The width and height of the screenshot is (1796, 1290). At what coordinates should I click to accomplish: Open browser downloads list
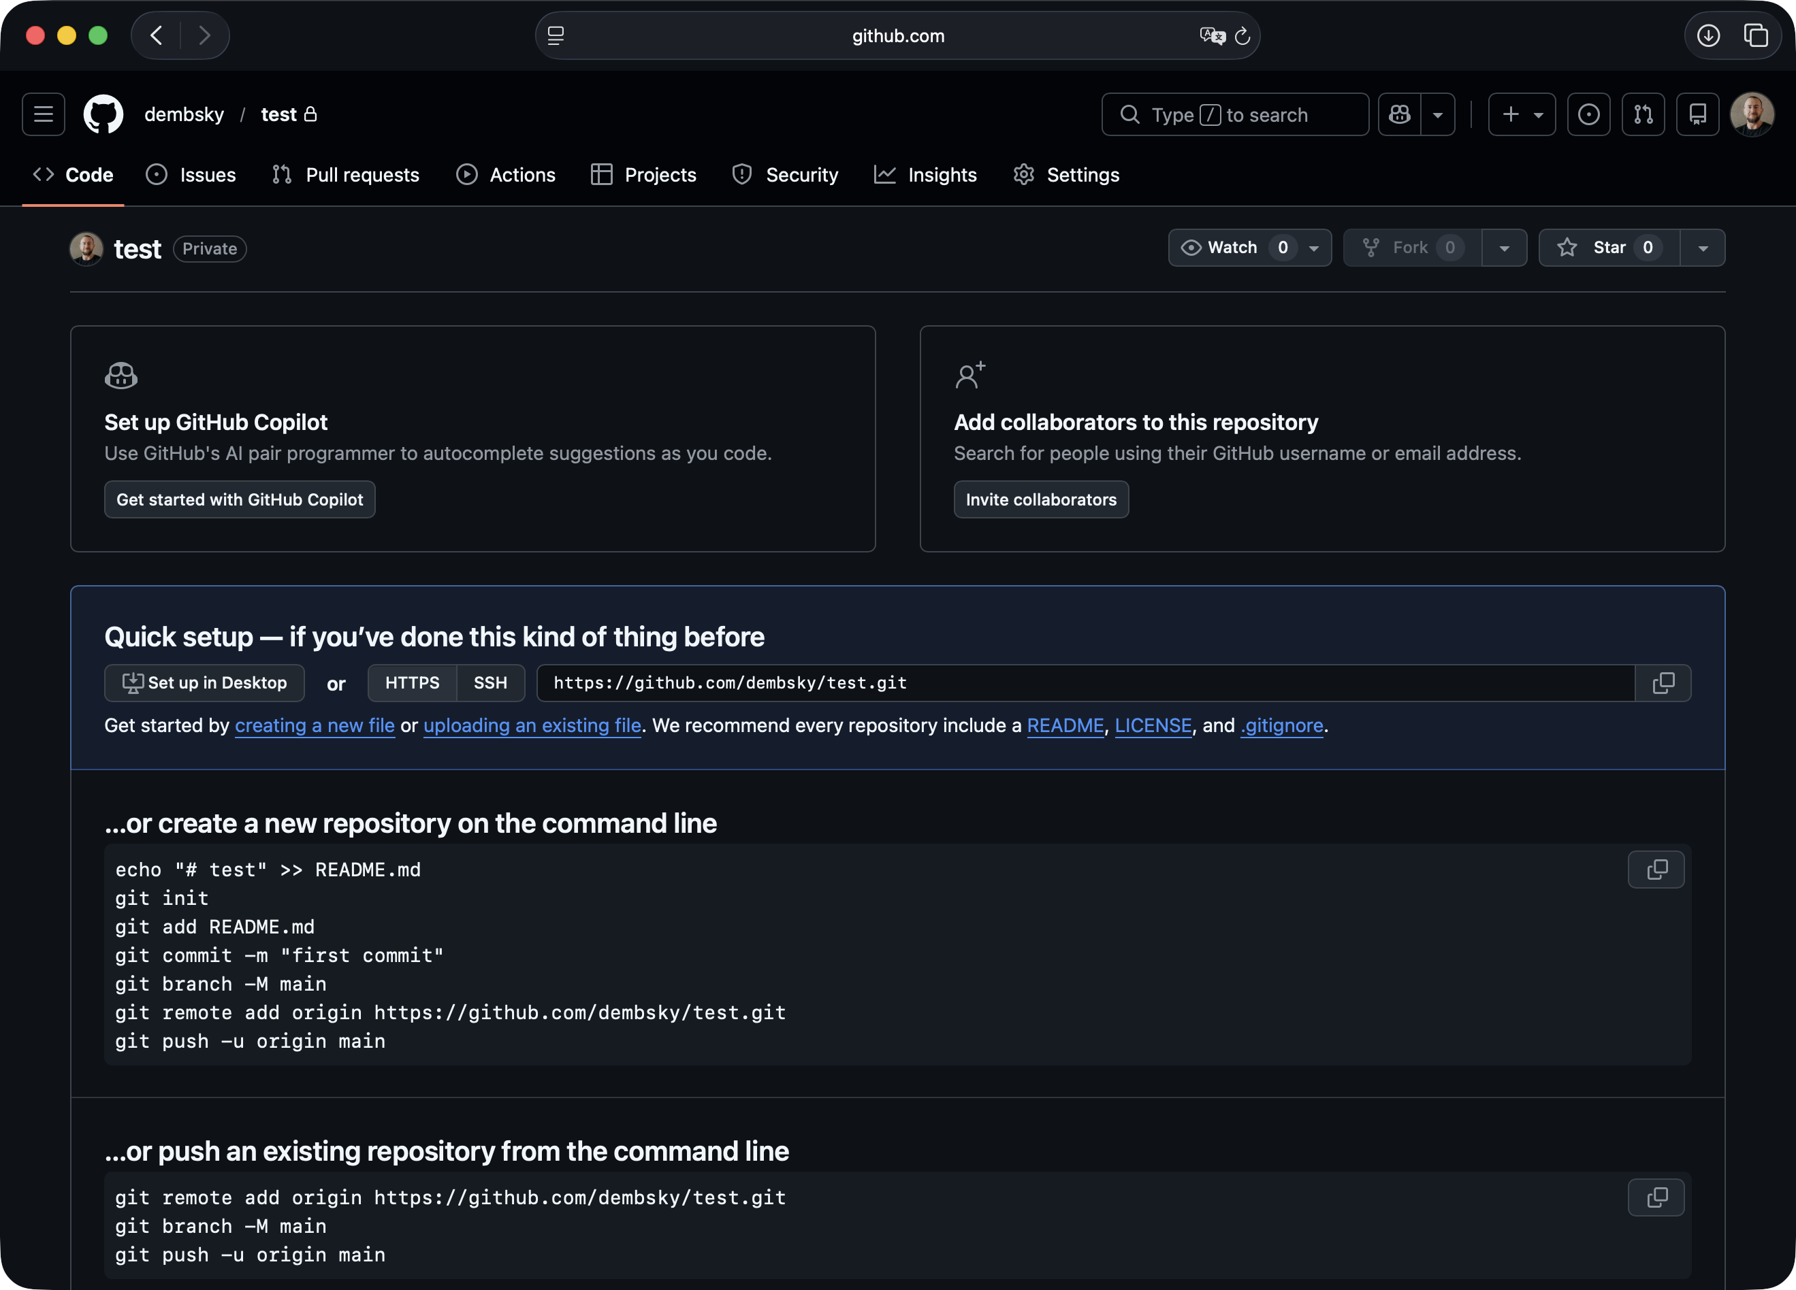tap(1708, 35)
